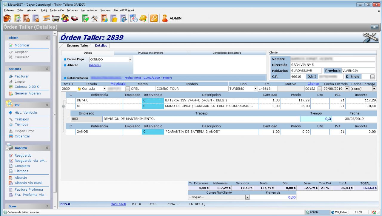Open the Estado Cerrada dropdown
The height and width of the screenshot is (216, 382).
[104, 89]
